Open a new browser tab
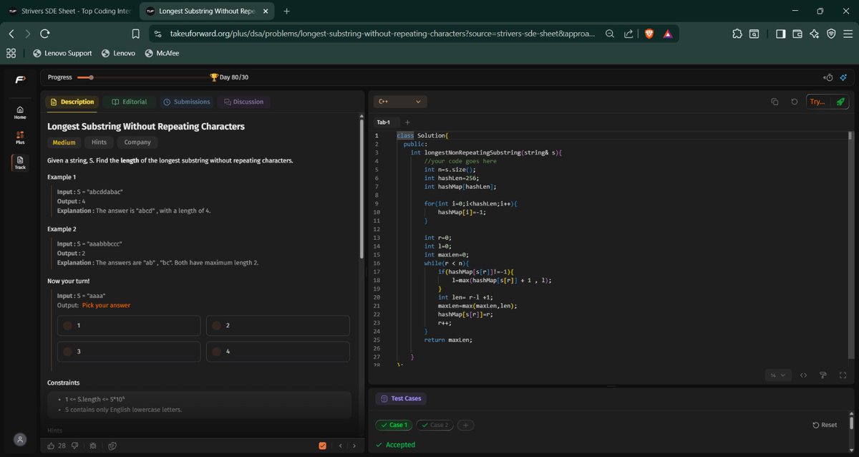This screenshot has width=859, height=457. (x=286, y=11)
